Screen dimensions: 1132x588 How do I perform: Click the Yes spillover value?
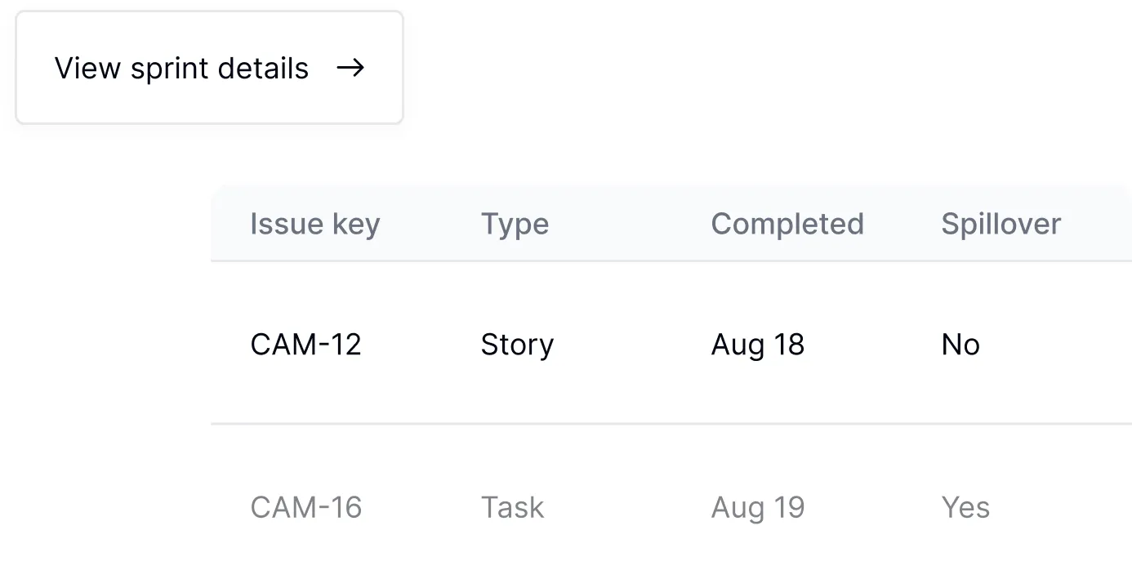click(x=965, y=508)
